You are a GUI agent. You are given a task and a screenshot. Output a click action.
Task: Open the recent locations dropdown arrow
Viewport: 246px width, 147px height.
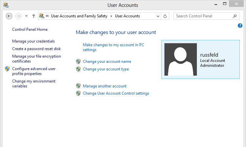pyautogui.click(x=26, y=16)
